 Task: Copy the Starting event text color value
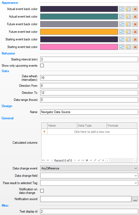121,47
